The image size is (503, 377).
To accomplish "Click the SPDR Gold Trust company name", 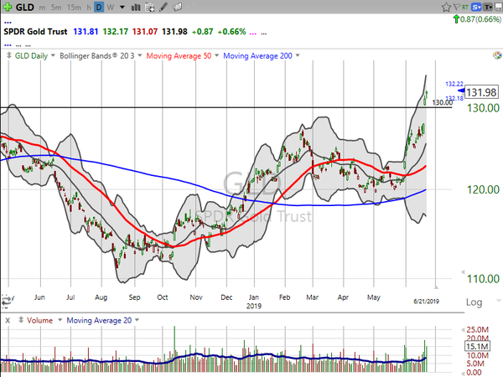I will click(x=35, y=32).
